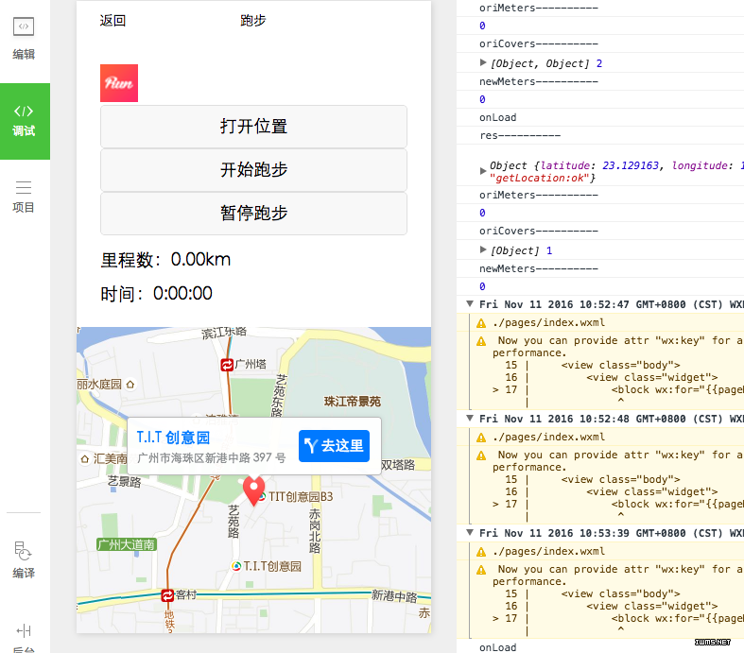Click the 打开位置 button
Image resolution: width=744 pixels, height=653 pixels.
(x=253, y=127)
